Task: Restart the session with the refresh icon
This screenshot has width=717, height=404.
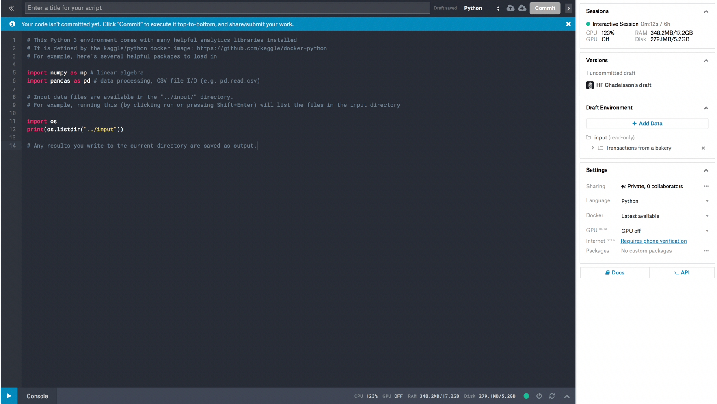Action: coord(552,396)
